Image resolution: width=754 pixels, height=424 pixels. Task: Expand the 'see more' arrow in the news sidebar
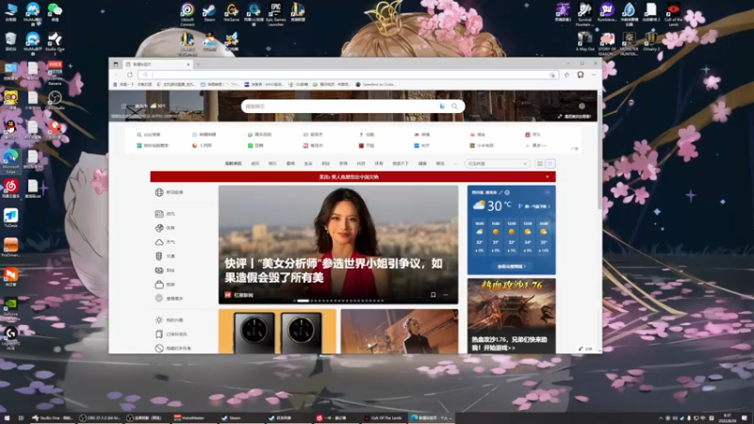pos(159,299)
